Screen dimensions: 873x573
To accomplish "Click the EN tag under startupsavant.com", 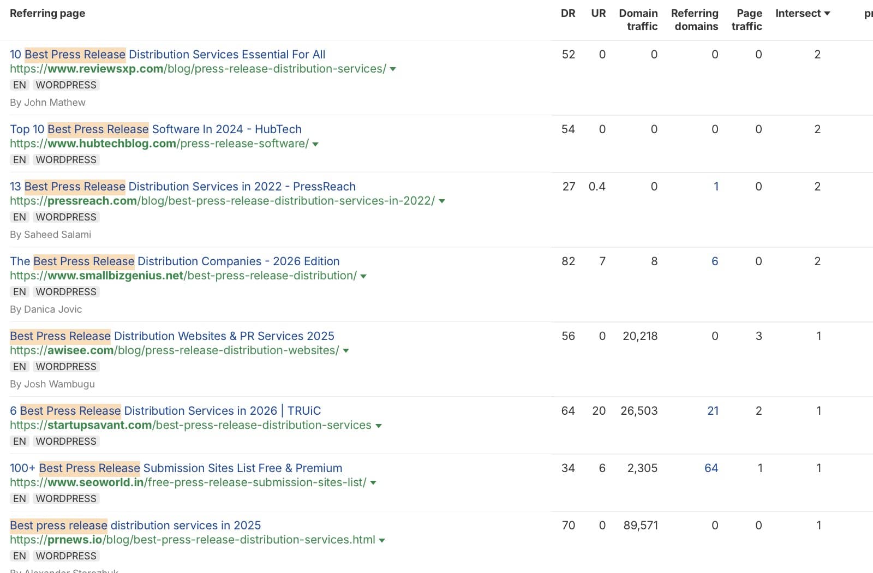I will [x=20, y=441].
